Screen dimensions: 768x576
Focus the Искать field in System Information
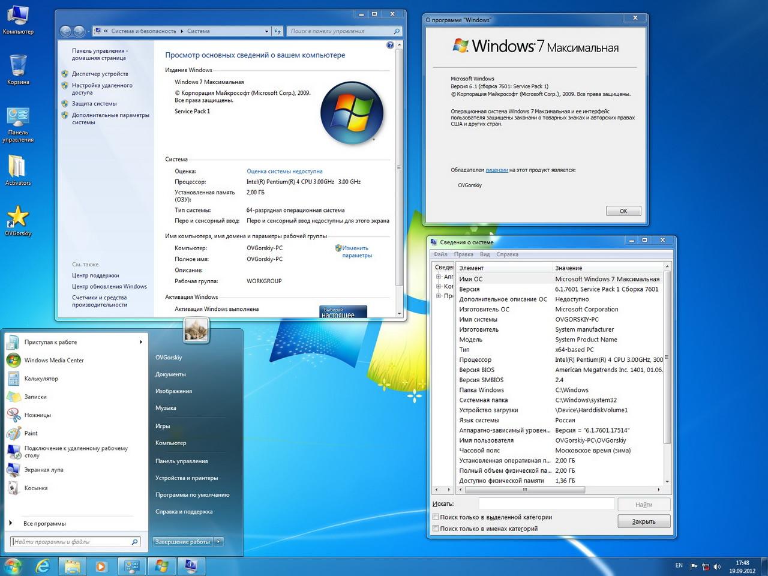pos(546,504)
